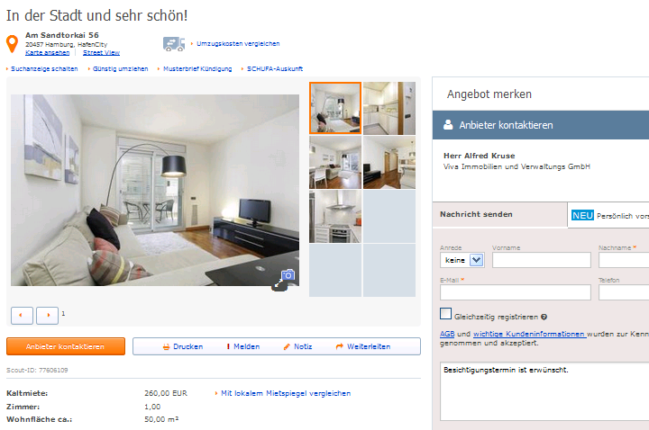Open the Street View link
649x430 pixels.
pos(101,53)
